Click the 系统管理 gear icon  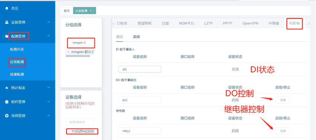click(x=7, y=116)
